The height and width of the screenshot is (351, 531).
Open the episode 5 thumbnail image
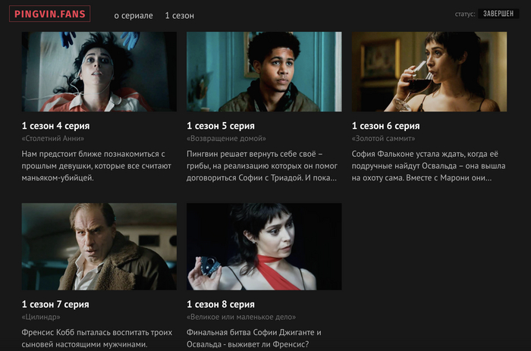pos(264,72)
